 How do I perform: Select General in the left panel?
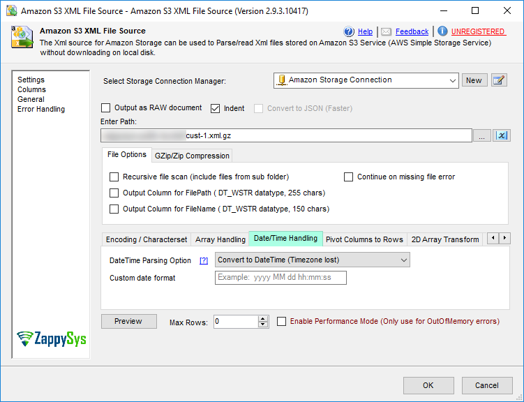click(31, 99)
